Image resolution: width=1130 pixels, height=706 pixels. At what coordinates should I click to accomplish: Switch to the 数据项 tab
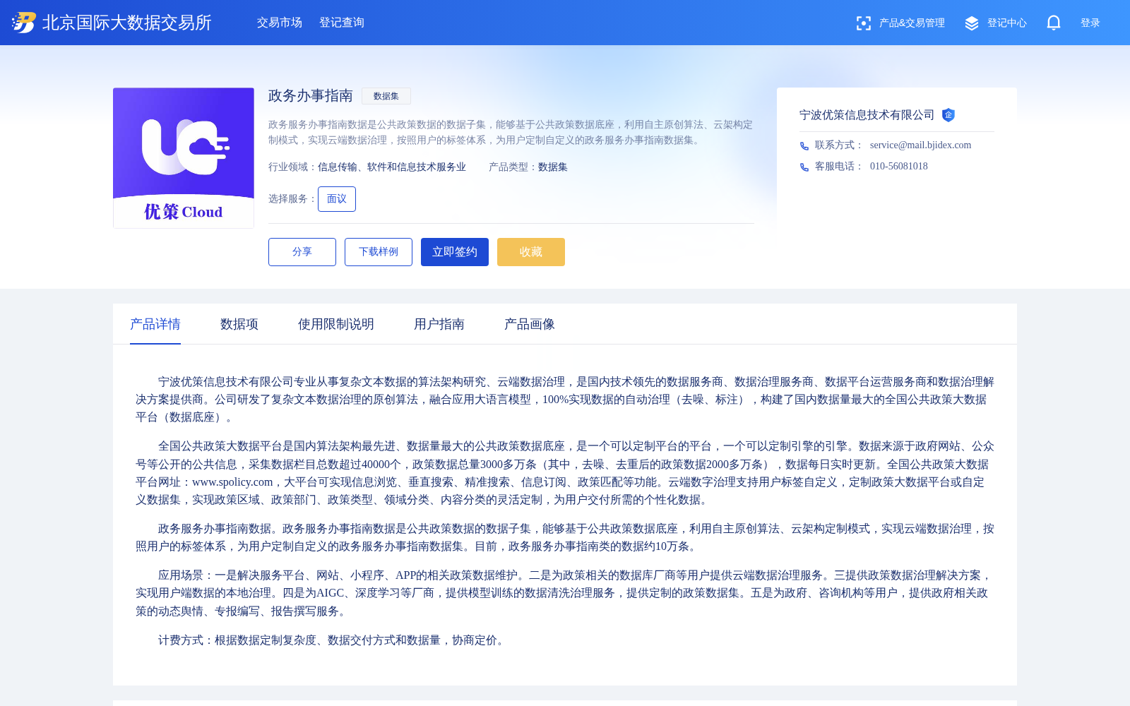[x=239, y=324]
